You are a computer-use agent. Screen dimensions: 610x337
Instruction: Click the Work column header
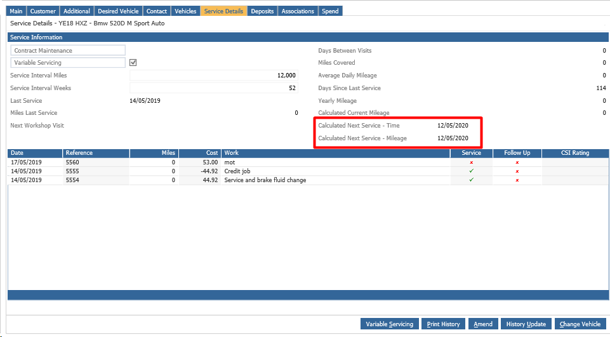(336, 153)
